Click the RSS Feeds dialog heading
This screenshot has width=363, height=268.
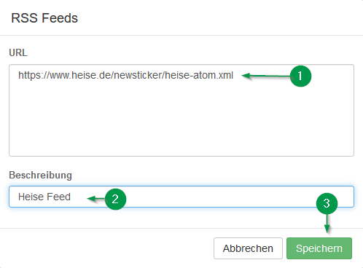(44, 18)
